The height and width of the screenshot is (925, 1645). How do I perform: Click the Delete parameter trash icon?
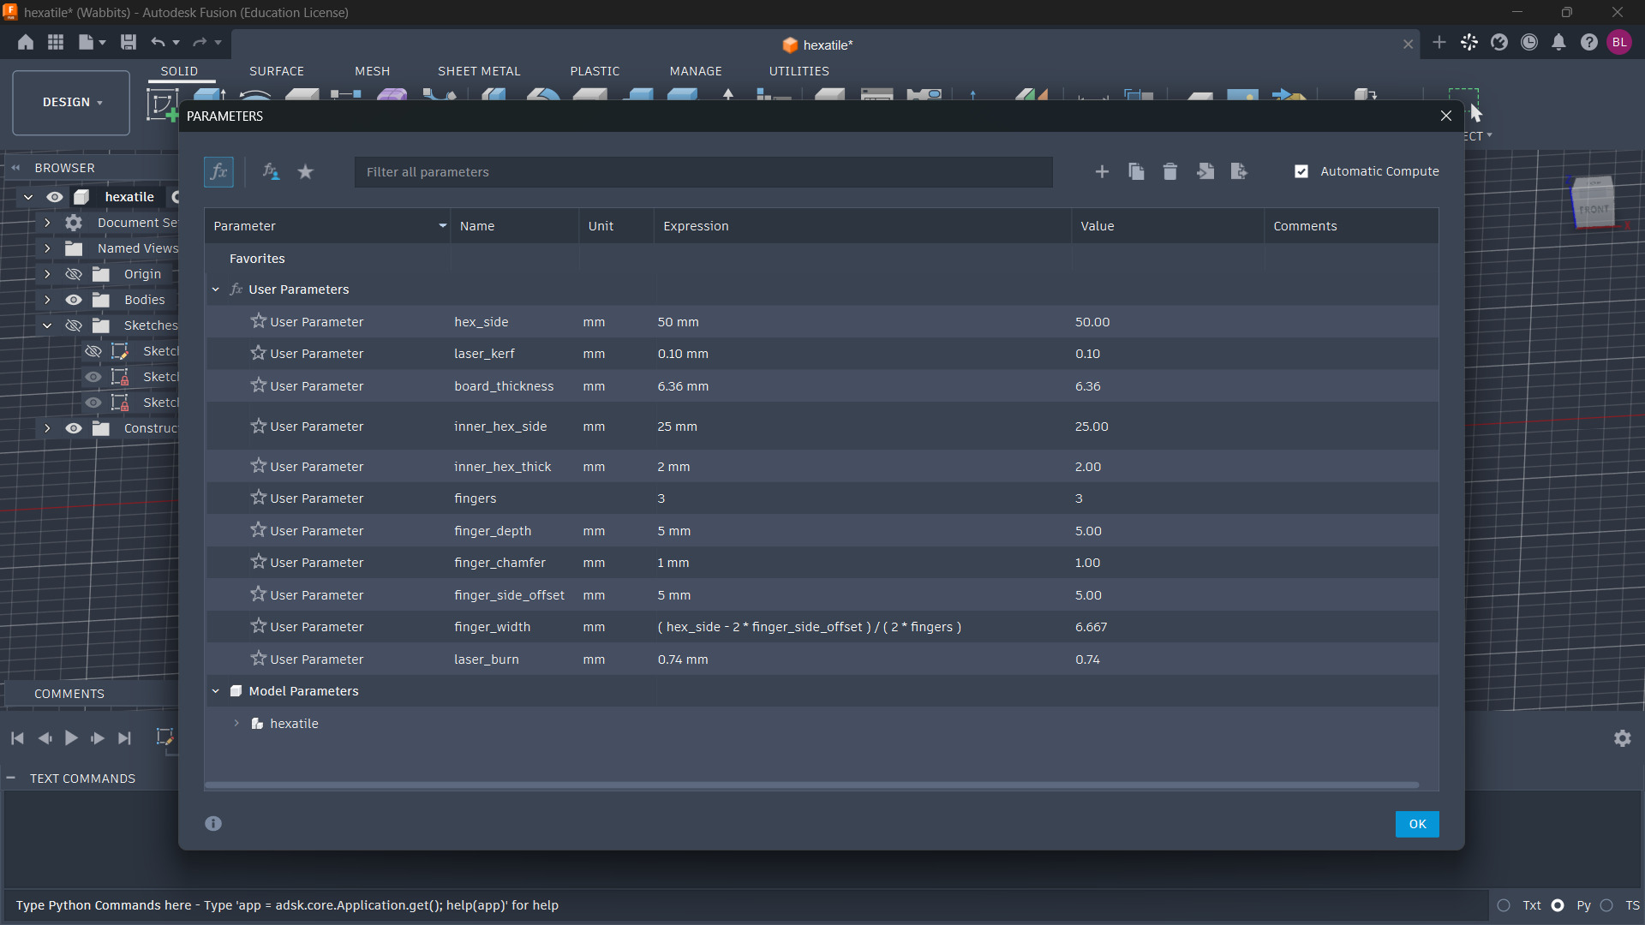coord(1169,172)
